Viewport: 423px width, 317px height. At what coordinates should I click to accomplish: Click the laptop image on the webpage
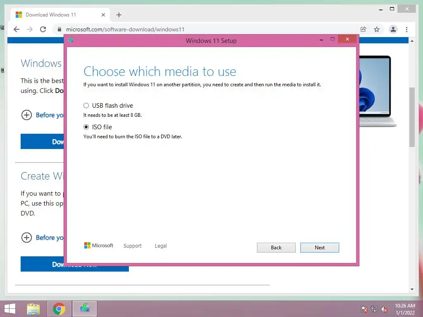pos(378,91)
